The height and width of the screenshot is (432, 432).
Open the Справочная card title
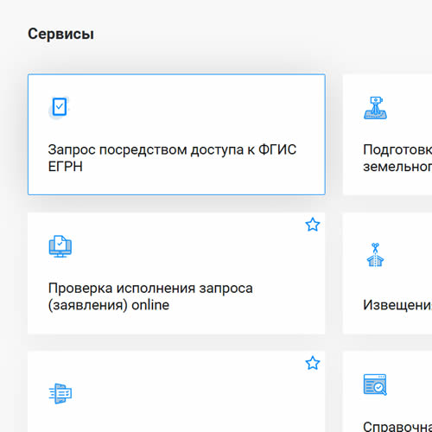coord(397,427)
